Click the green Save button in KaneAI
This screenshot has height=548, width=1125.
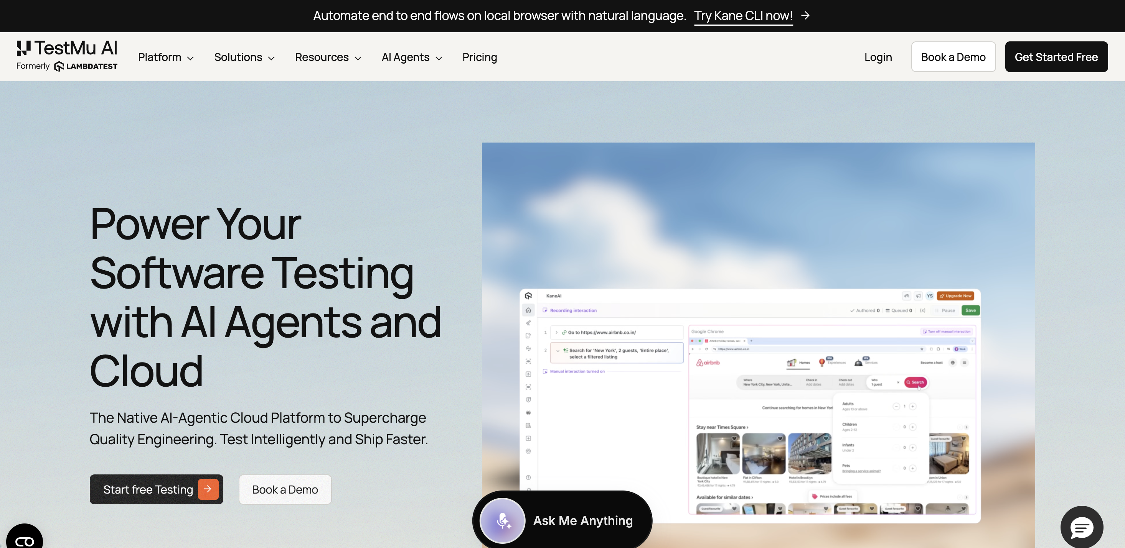tap(970, 310)
